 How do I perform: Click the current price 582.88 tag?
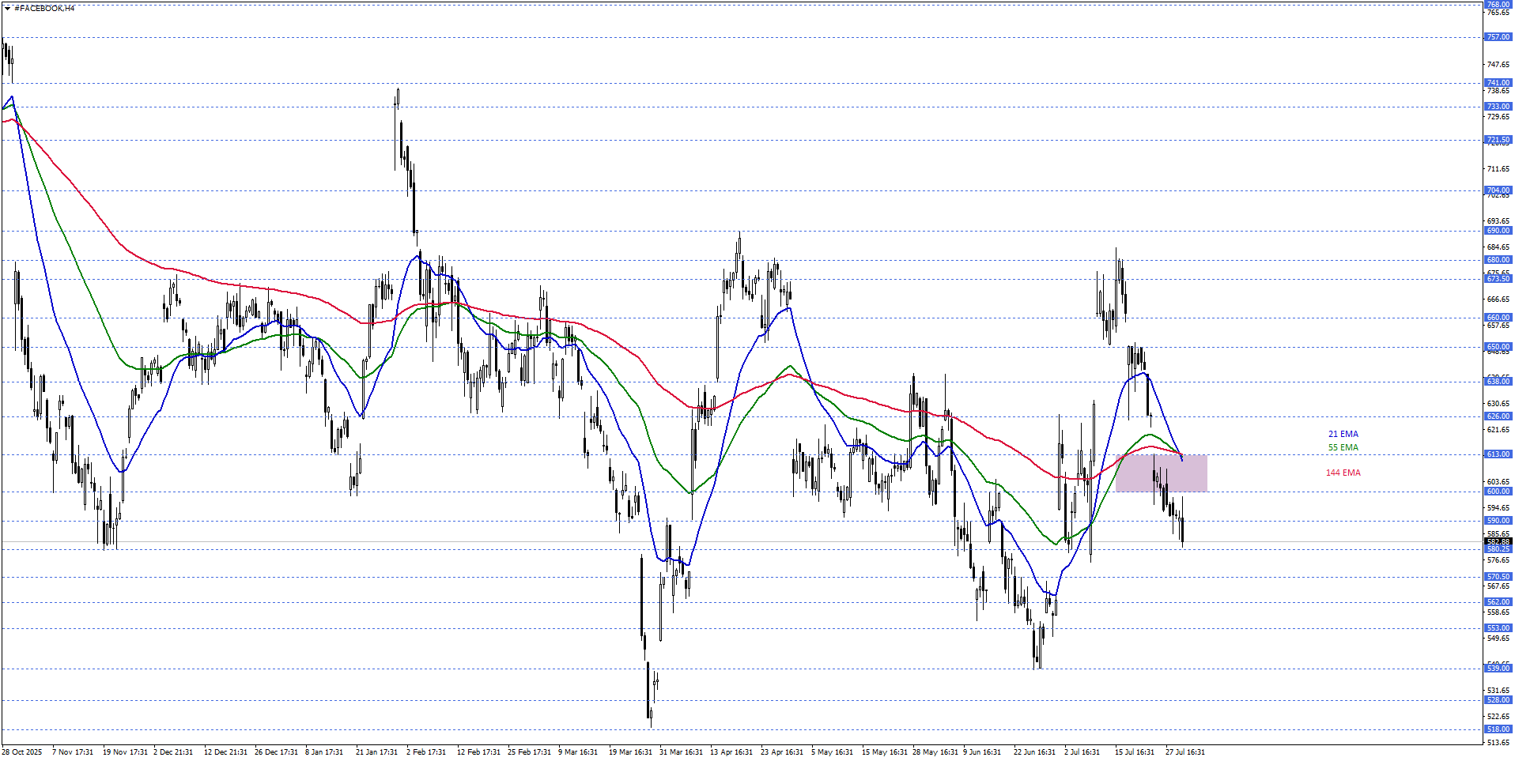click(x=1498, y=542)
